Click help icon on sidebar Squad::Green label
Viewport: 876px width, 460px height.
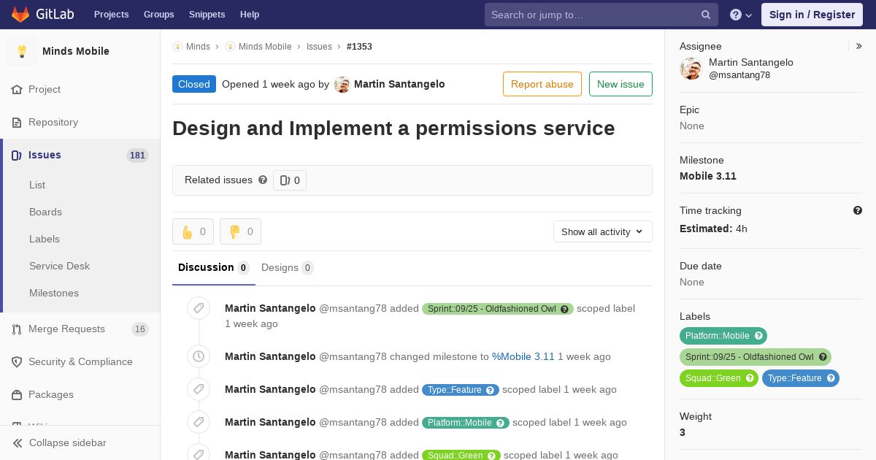coord(750,378)
